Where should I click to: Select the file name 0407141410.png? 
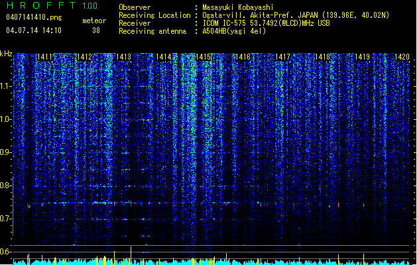[34, 18]
